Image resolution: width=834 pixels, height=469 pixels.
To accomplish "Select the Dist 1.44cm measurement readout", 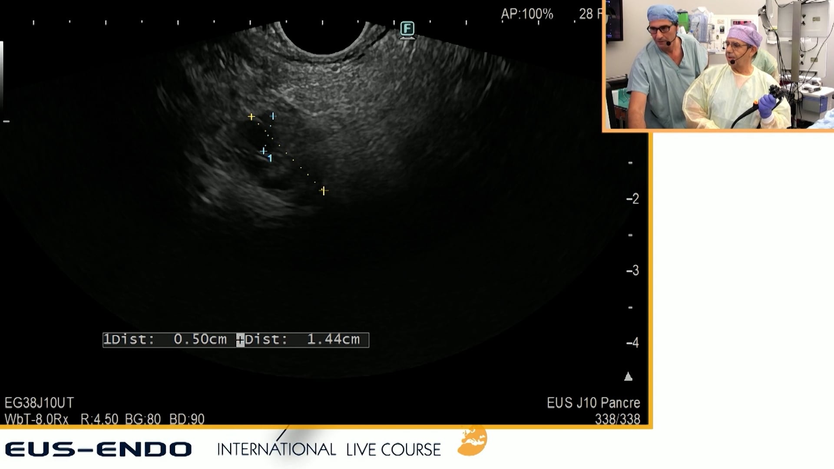I will pos(303,340).
